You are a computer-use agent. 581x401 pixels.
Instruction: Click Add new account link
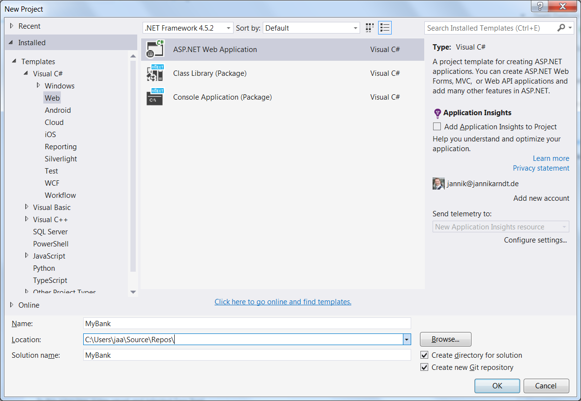(541, 198)
